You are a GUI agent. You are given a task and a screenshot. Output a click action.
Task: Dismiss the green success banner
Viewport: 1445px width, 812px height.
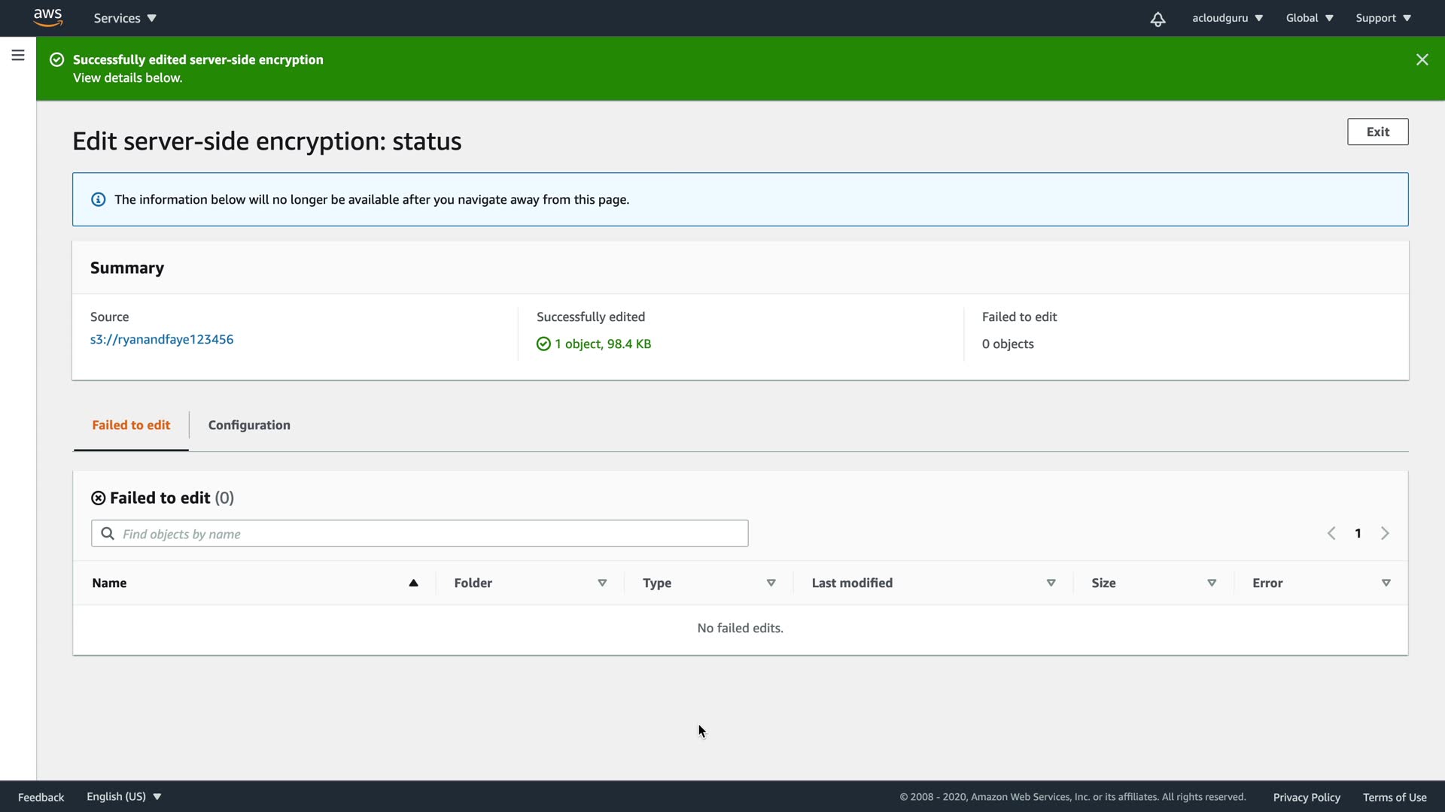[1422, 59]
